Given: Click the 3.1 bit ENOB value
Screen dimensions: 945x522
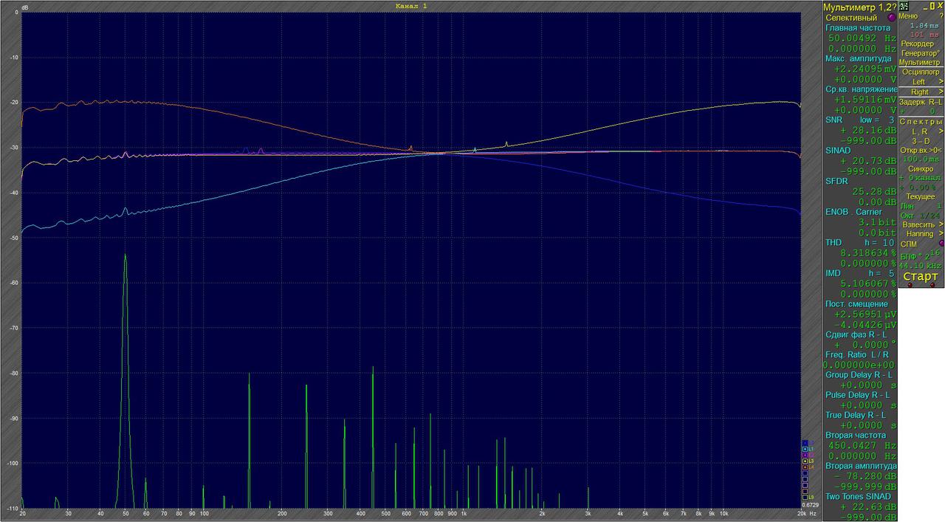Looking at the screenshot, I should [877, 222].
